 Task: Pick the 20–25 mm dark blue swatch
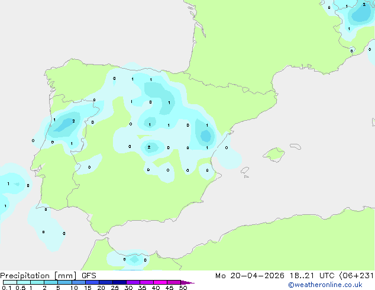click(x=105, y=282)
